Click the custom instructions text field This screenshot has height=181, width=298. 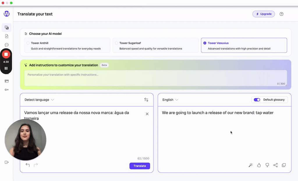[155, 78]
